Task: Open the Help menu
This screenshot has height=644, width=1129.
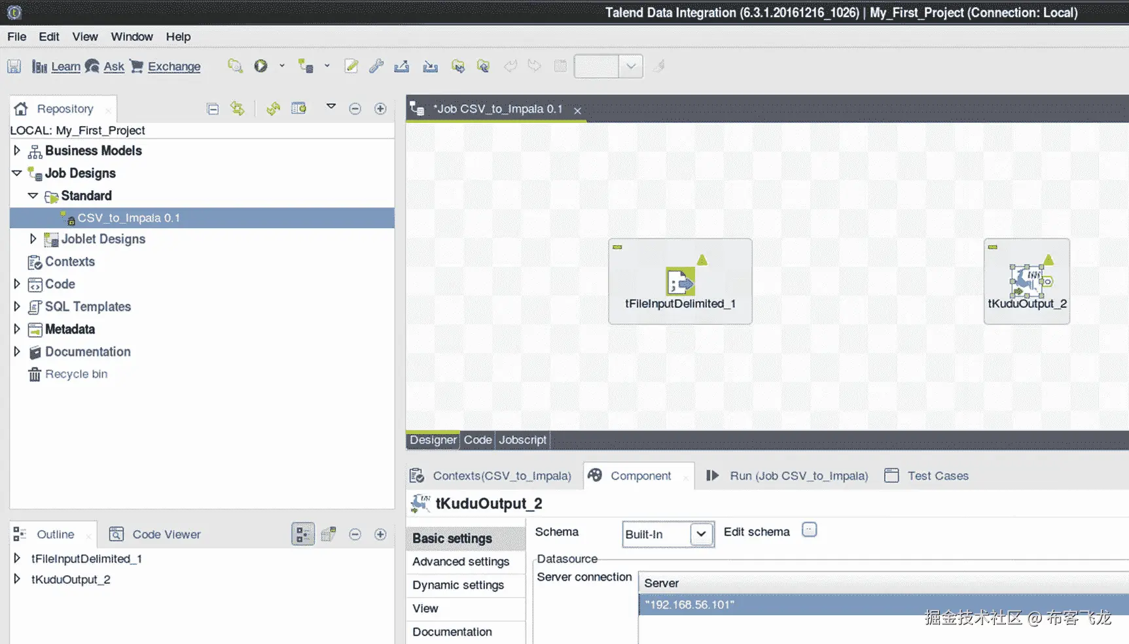Action: click(178, 37)
